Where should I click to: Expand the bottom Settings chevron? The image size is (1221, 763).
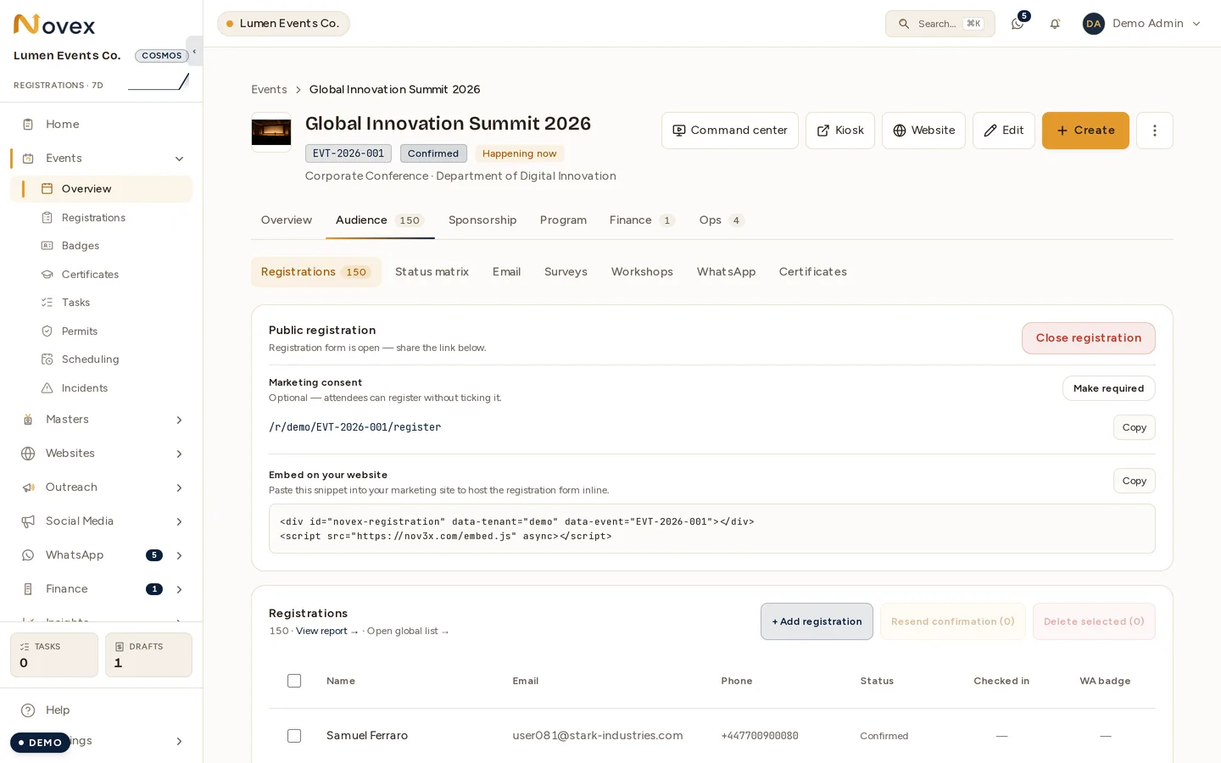pos(179,741)
